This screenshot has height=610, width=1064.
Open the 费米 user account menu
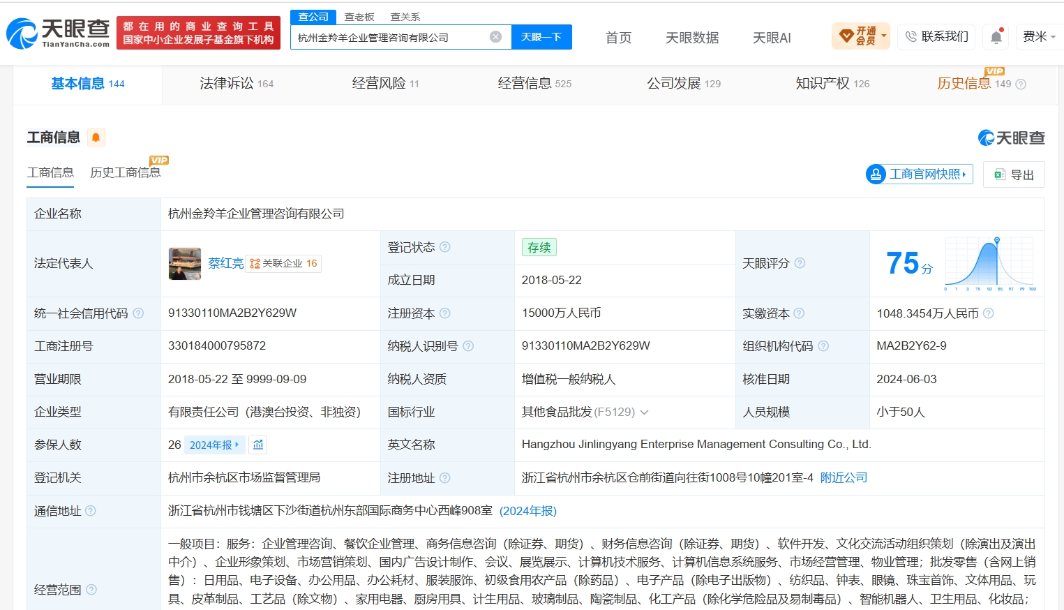(x=1040, y=36)
